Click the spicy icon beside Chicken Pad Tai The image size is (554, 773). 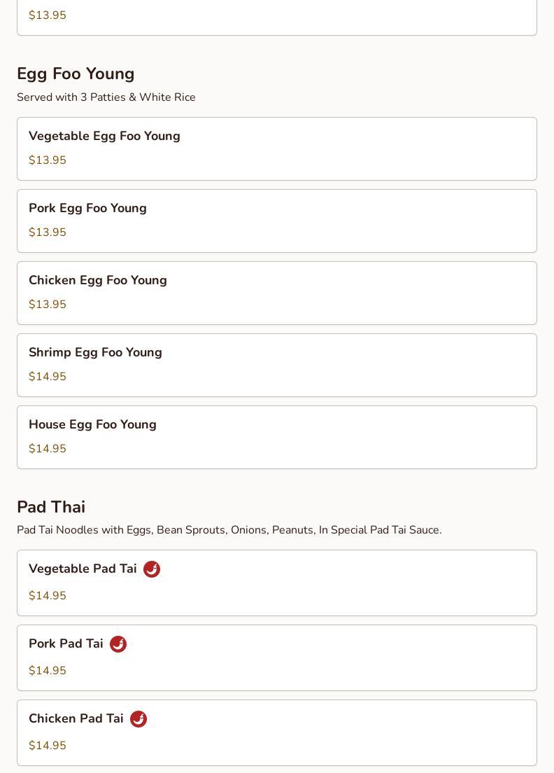click(x=138, y=719)
